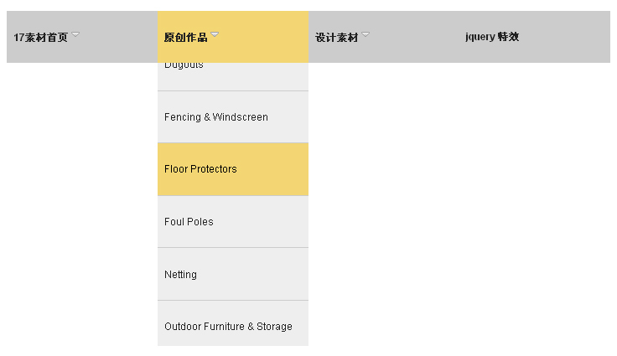The width and height of the screenshot is (617, 356).
Task: Expand the 设计素材 dropdown triangle
Action: click(366, 34)
